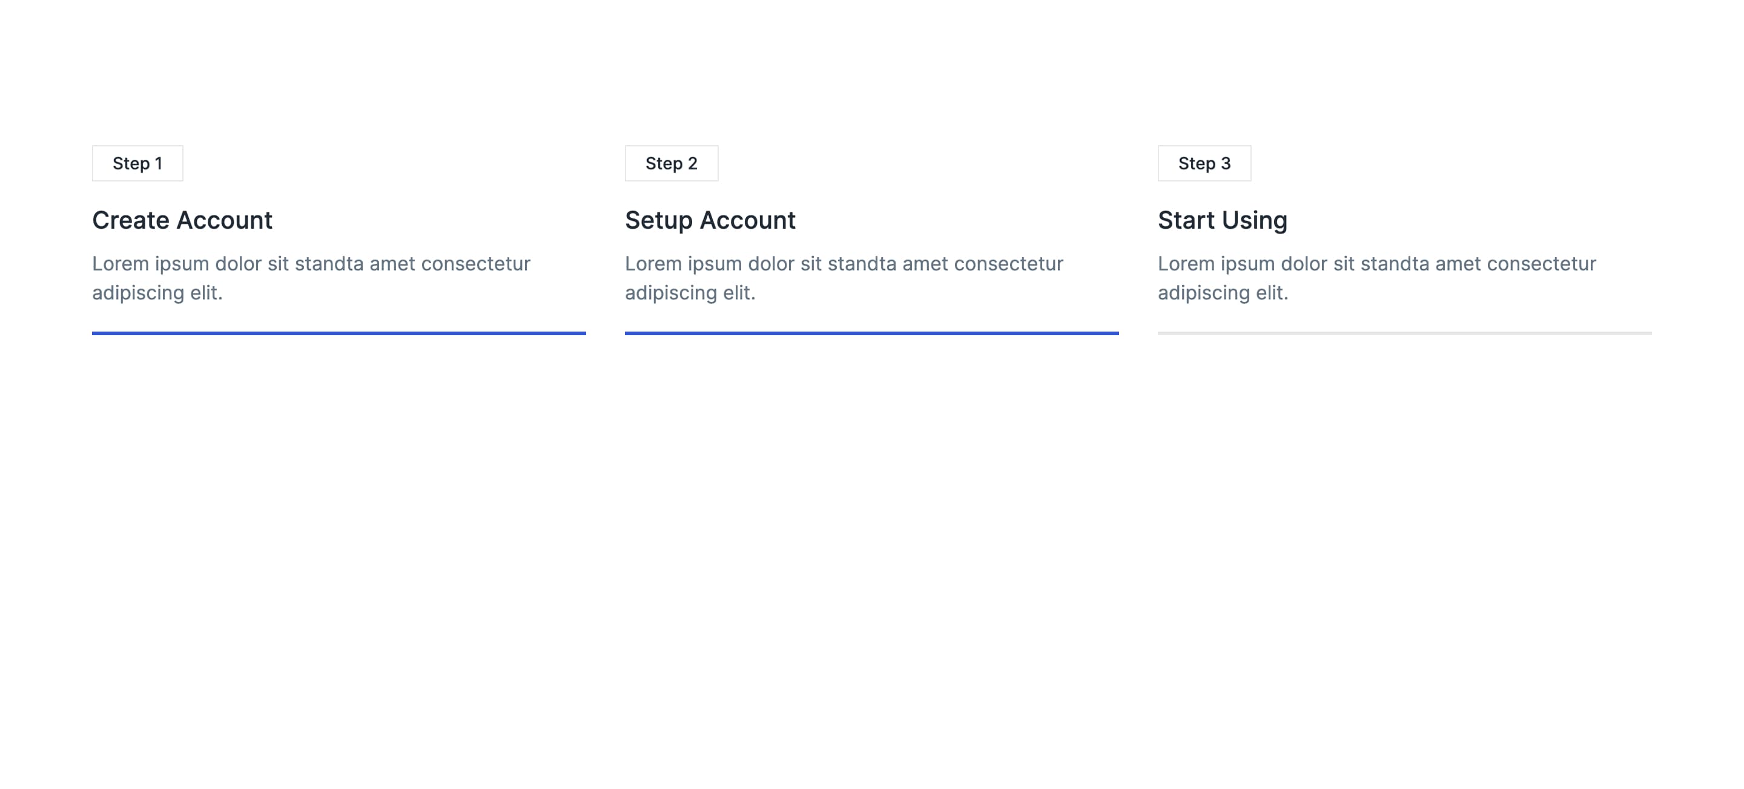Image resolution: width=1744 pixels, height=789 pixels.
Task: Click the Step 2 badge icon
Action: point(671,163)
